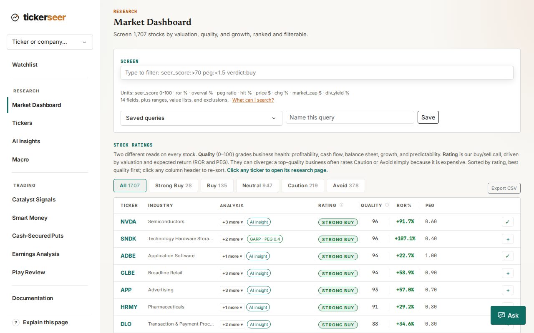Image resolution: width=534 pixels, height=333 pixels.
Task: Open the Ask chat button
Action: 508,315
